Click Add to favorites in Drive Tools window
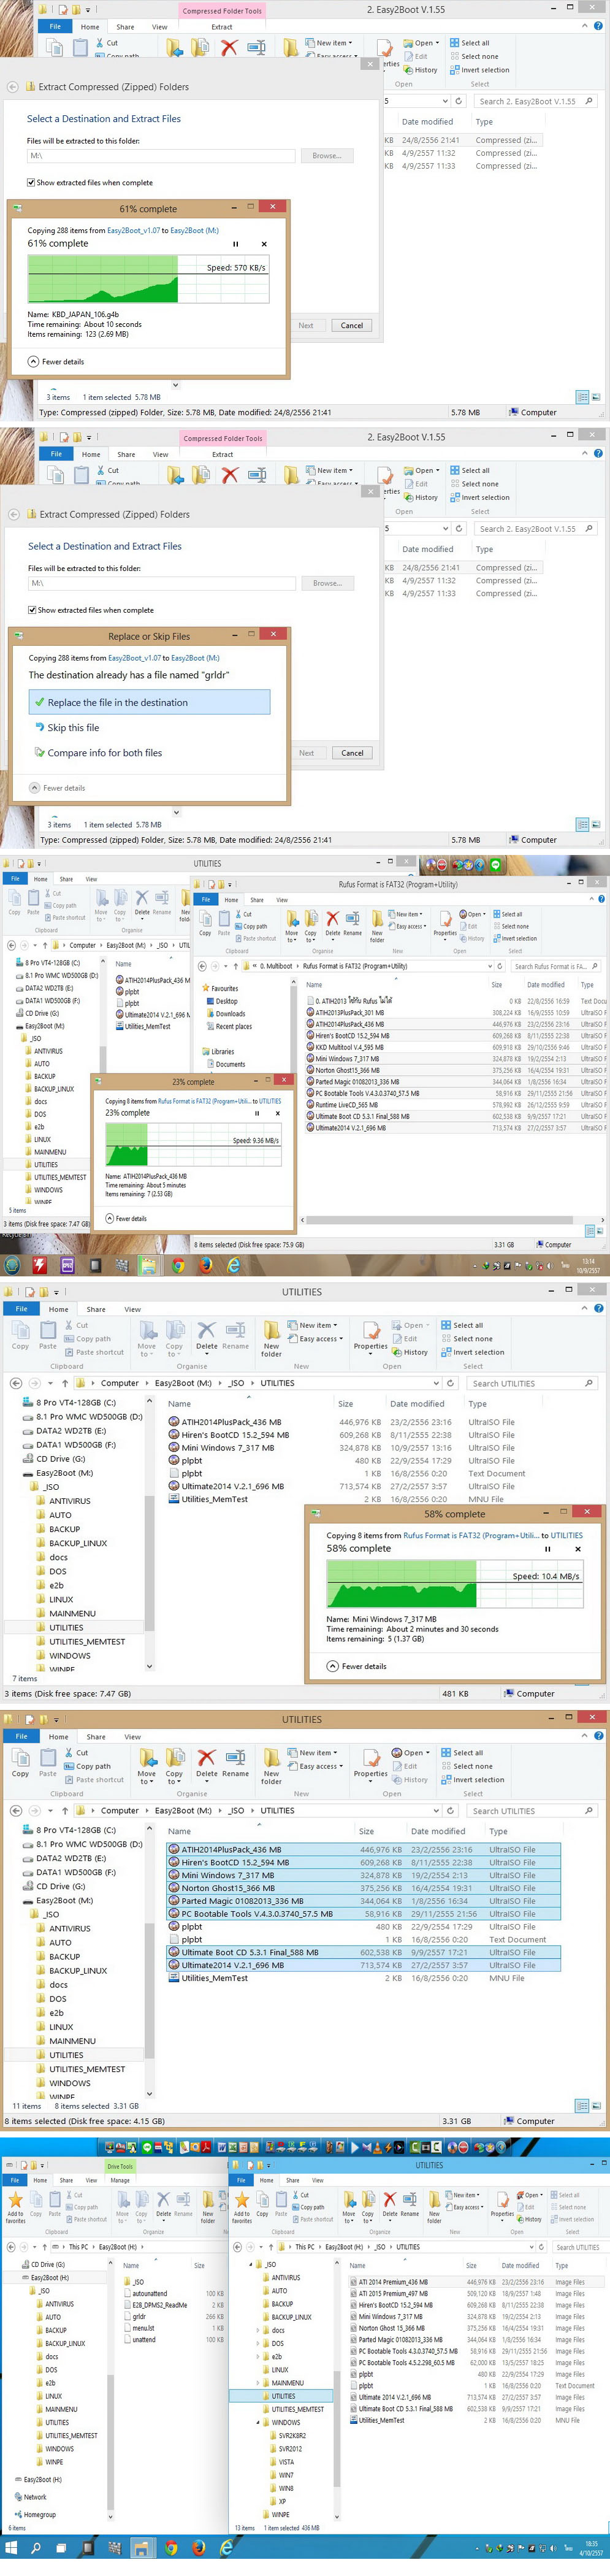Screen dimensions: 610x2576 click(15, 2207)
